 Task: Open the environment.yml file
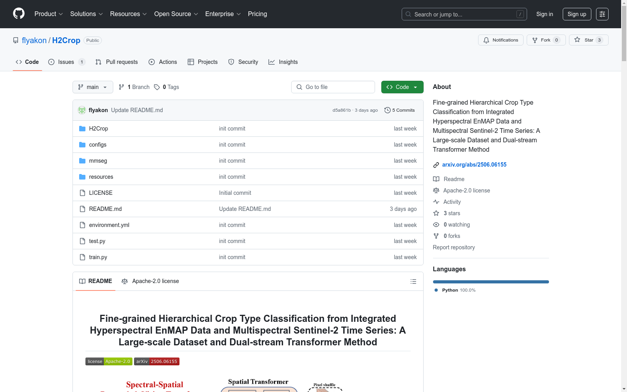pyautogui.click(x=109, y=225)
